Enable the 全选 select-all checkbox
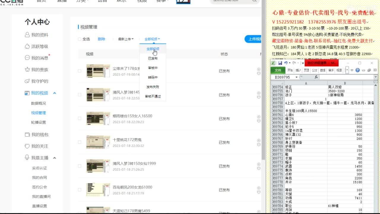This screenshot has width=380, height=214. click(80, 39)
